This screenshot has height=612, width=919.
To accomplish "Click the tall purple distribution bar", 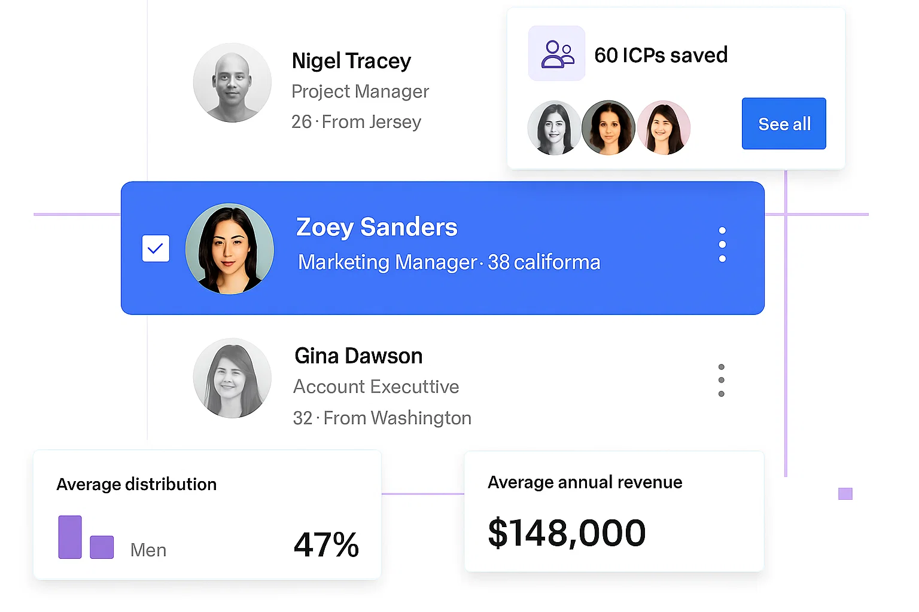I will point(70,537).
